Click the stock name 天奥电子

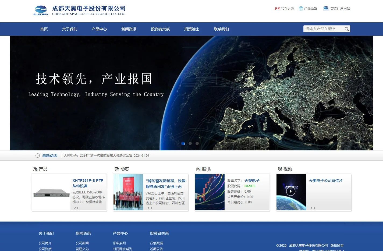point(252,181)
